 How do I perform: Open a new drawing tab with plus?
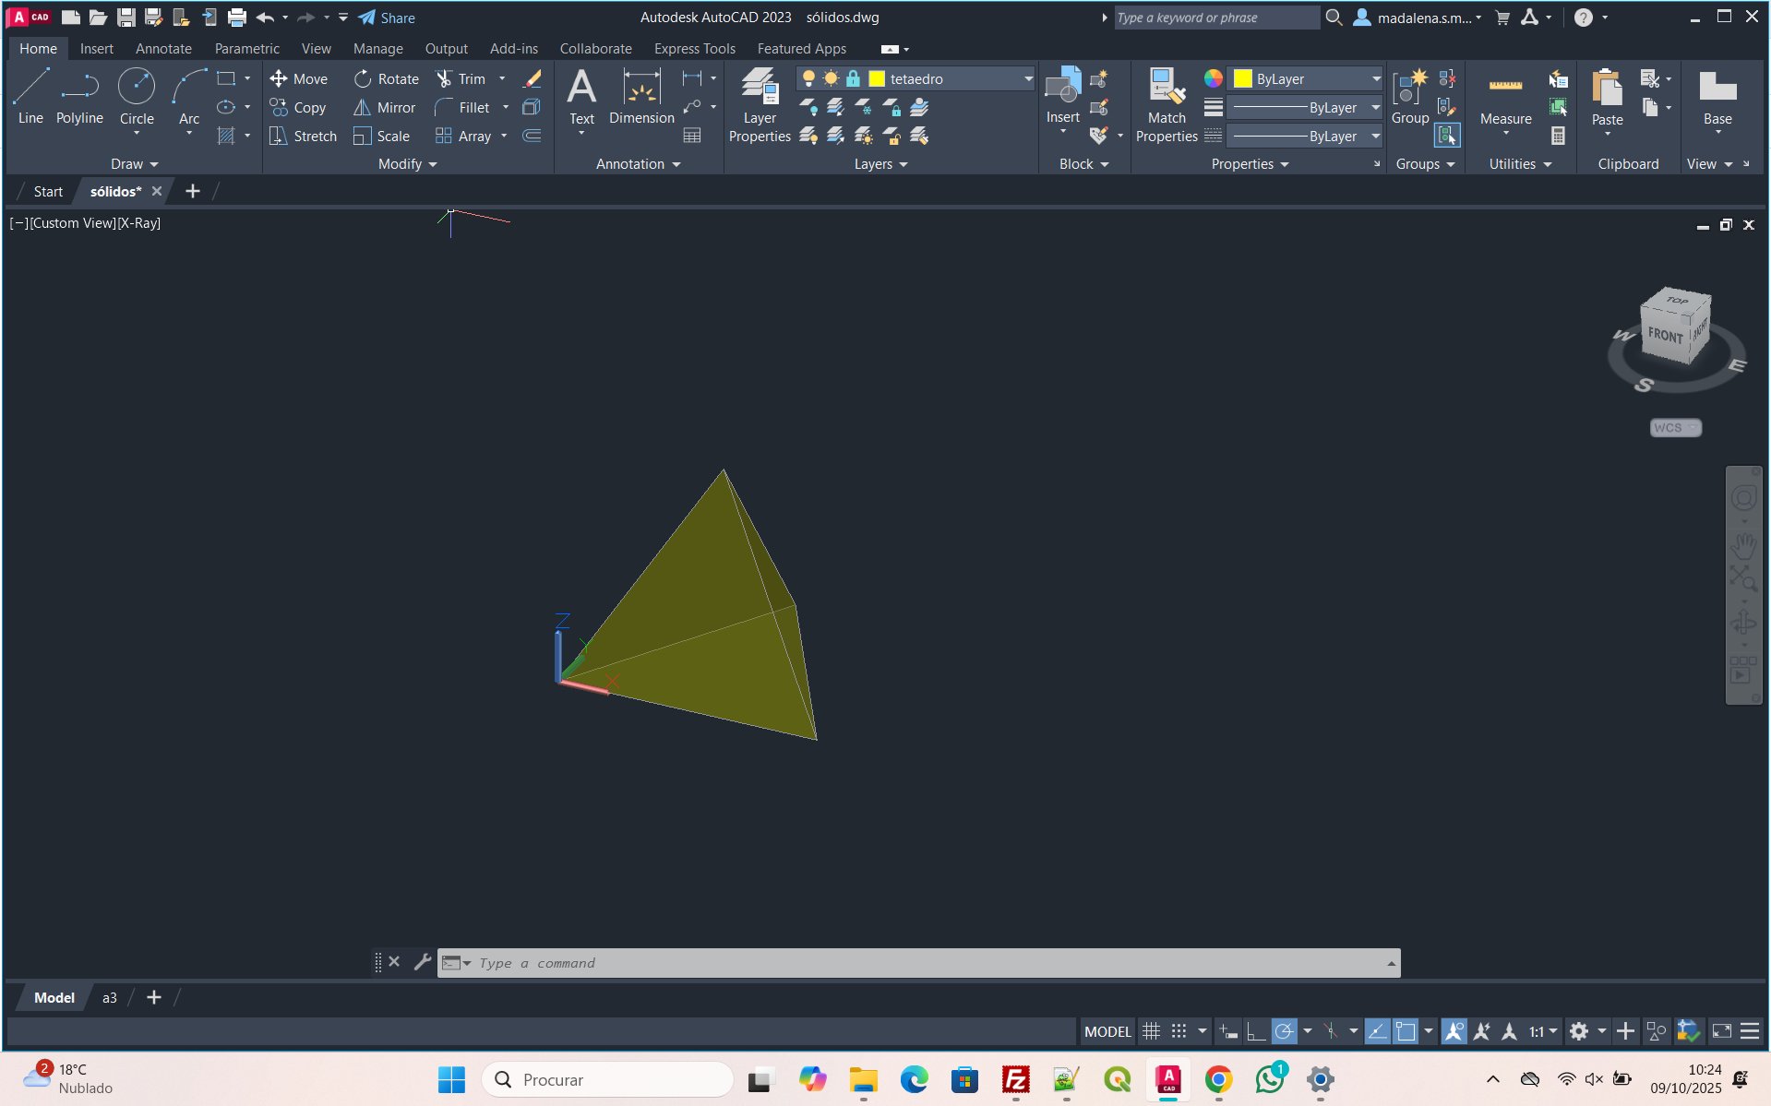pyautogui.click(x=192, y=192)
